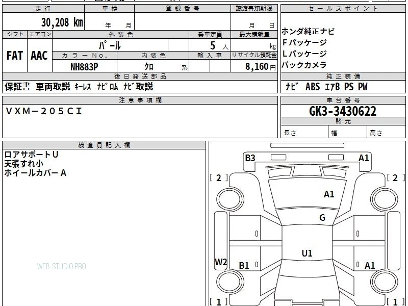The width and height of the screenshot is (408, 306).
Task: Click the W2 mark on the diagram
Action: coord(221,262)
